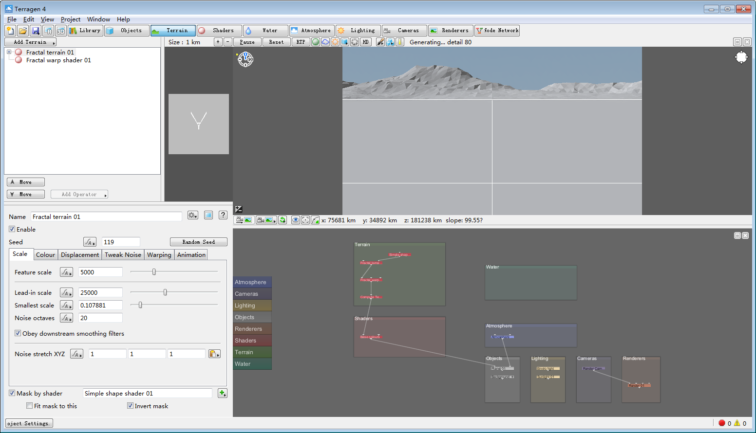
Task: Toggle the Invert mask checkbox
Action: click(130, 406)
